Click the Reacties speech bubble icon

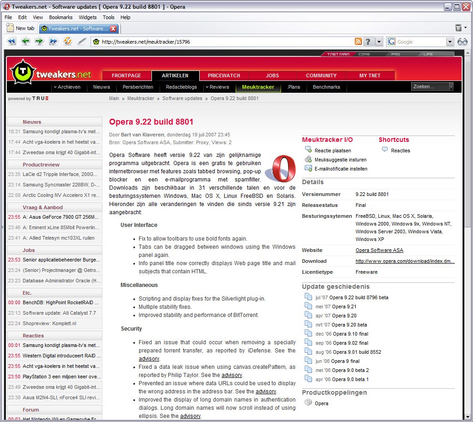pos(385,149)
